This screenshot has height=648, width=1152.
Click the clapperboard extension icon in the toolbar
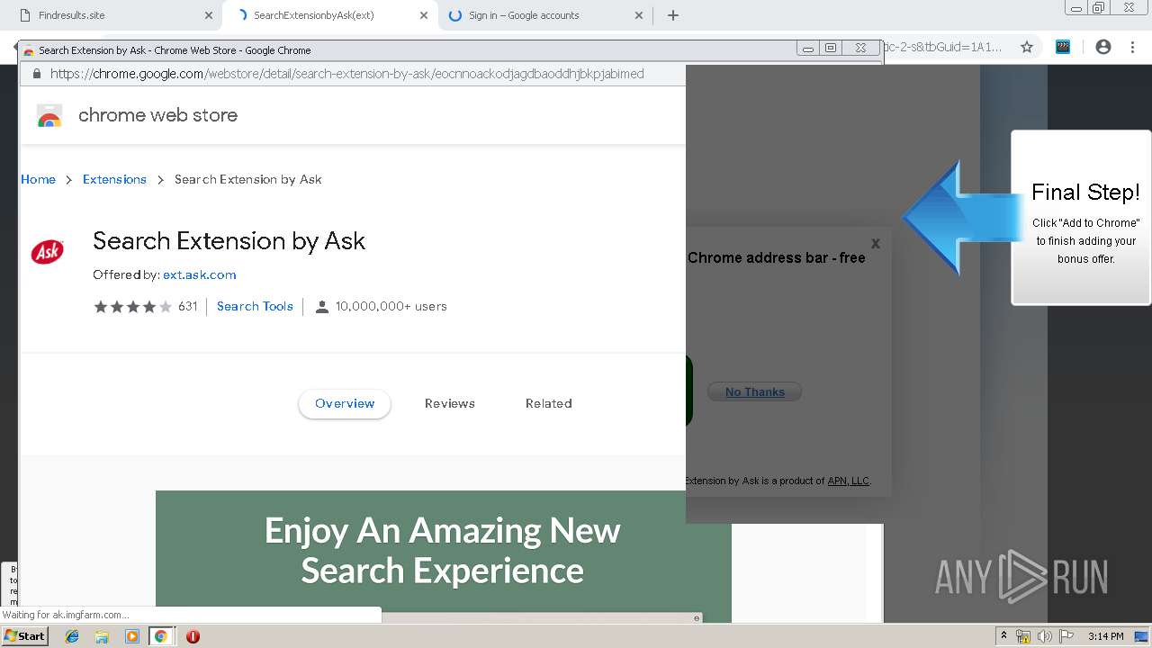[1063, 47]
